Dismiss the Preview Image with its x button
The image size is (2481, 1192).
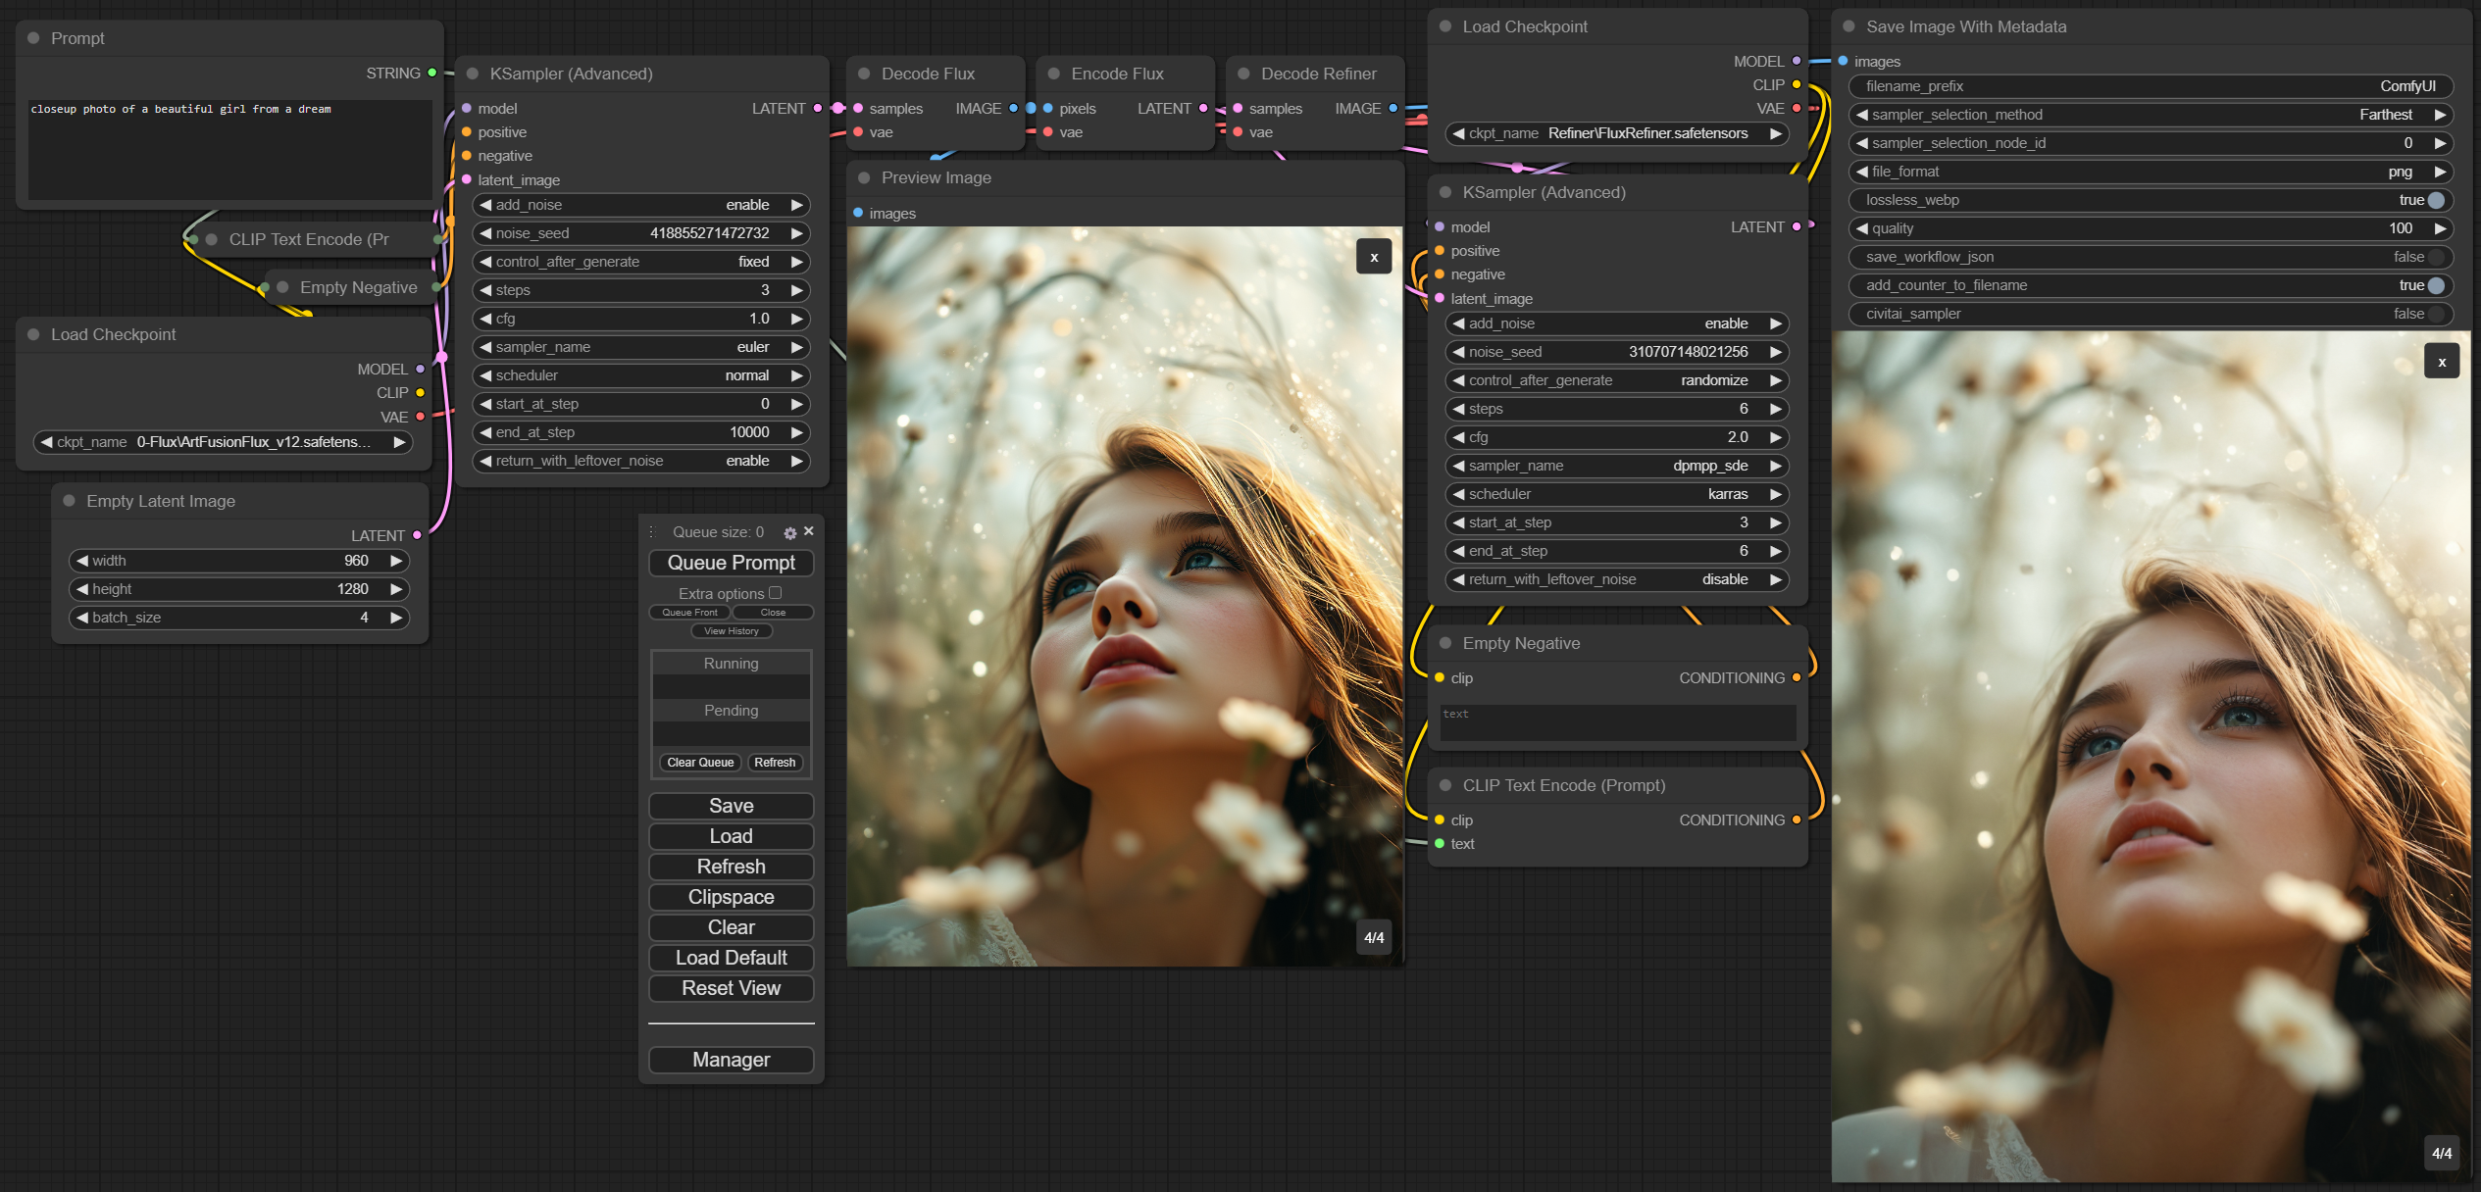1374,258
